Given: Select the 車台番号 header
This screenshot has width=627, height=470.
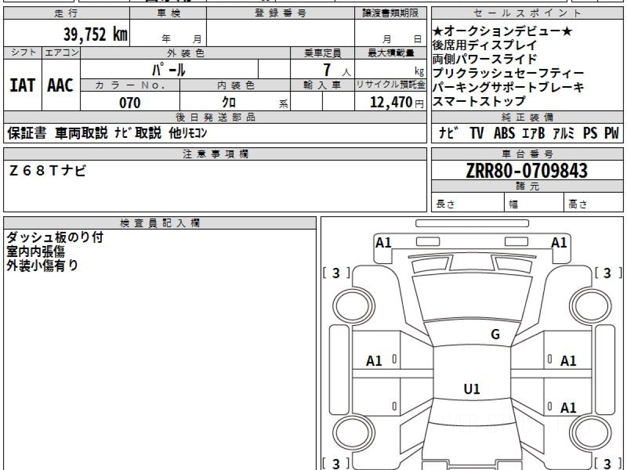Looking at the screenshot, I should click(x=527, y=154).
